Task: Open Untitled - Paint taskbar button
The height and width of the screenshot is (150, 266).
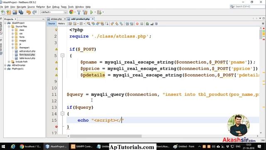Action: click(x=184, y=146)
